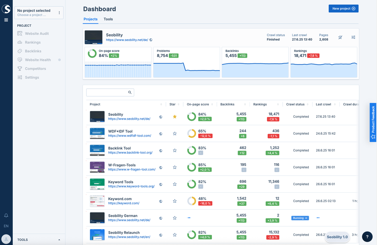Create a new project

click(x=343, y=8)
